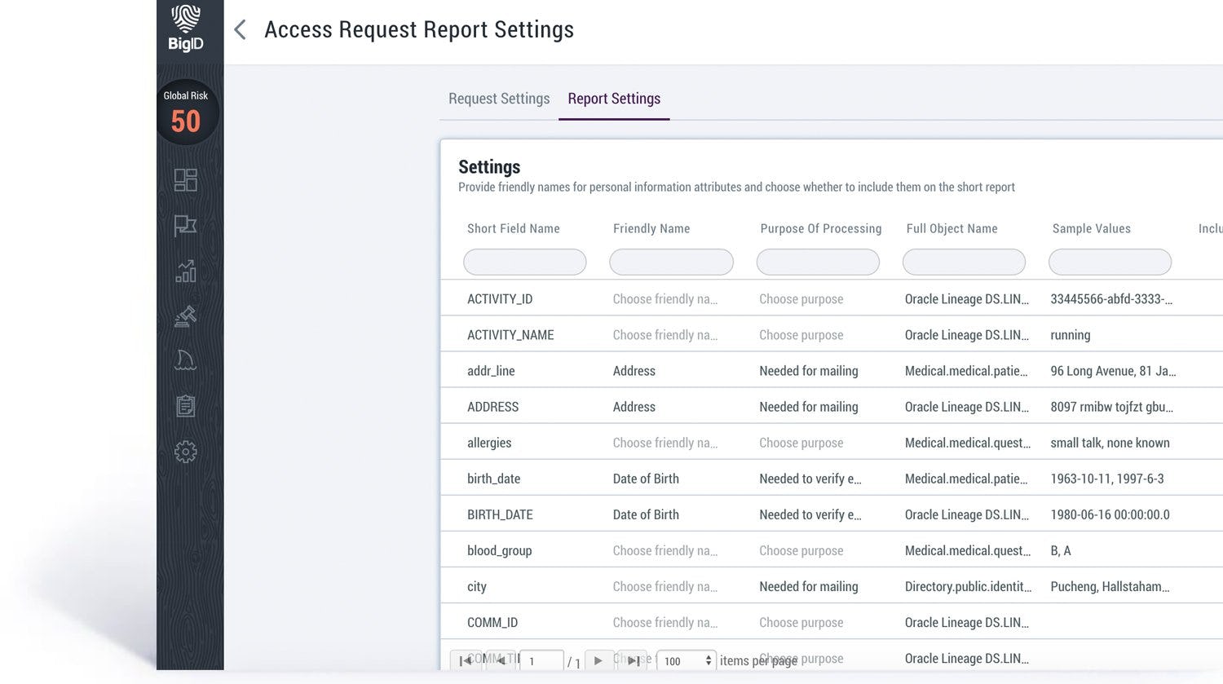Select the Report Settings tab

click(613, 98)
